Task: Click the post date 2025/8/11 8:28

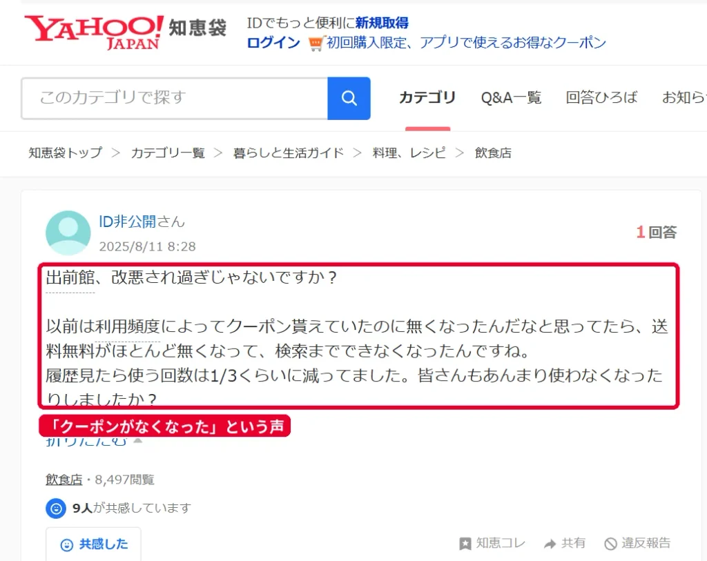Action: click(148, 246)
